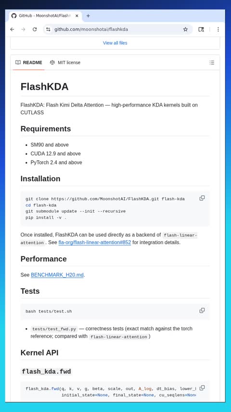
Task: Open the fla-org/flash-linear-attention#852 link
Action: tap(95, 243)
